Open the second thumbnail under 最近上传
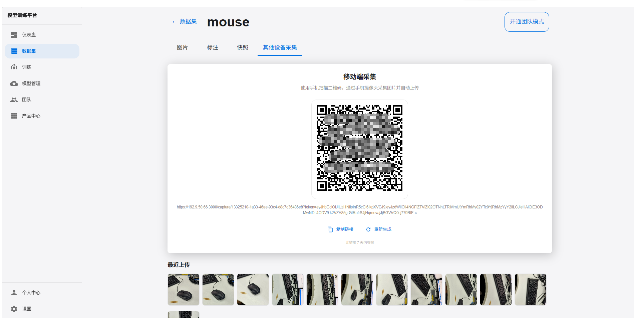 pyautogui.click(x=218, y=290)
